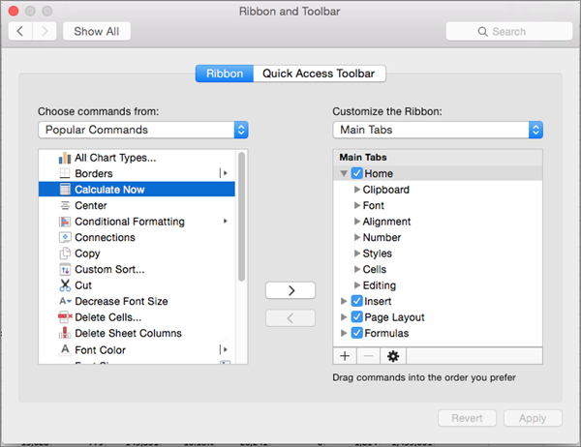Screen dimensions: 581x447
Task: Toggle the Insert tab checkbox
Action: point(356,302)
